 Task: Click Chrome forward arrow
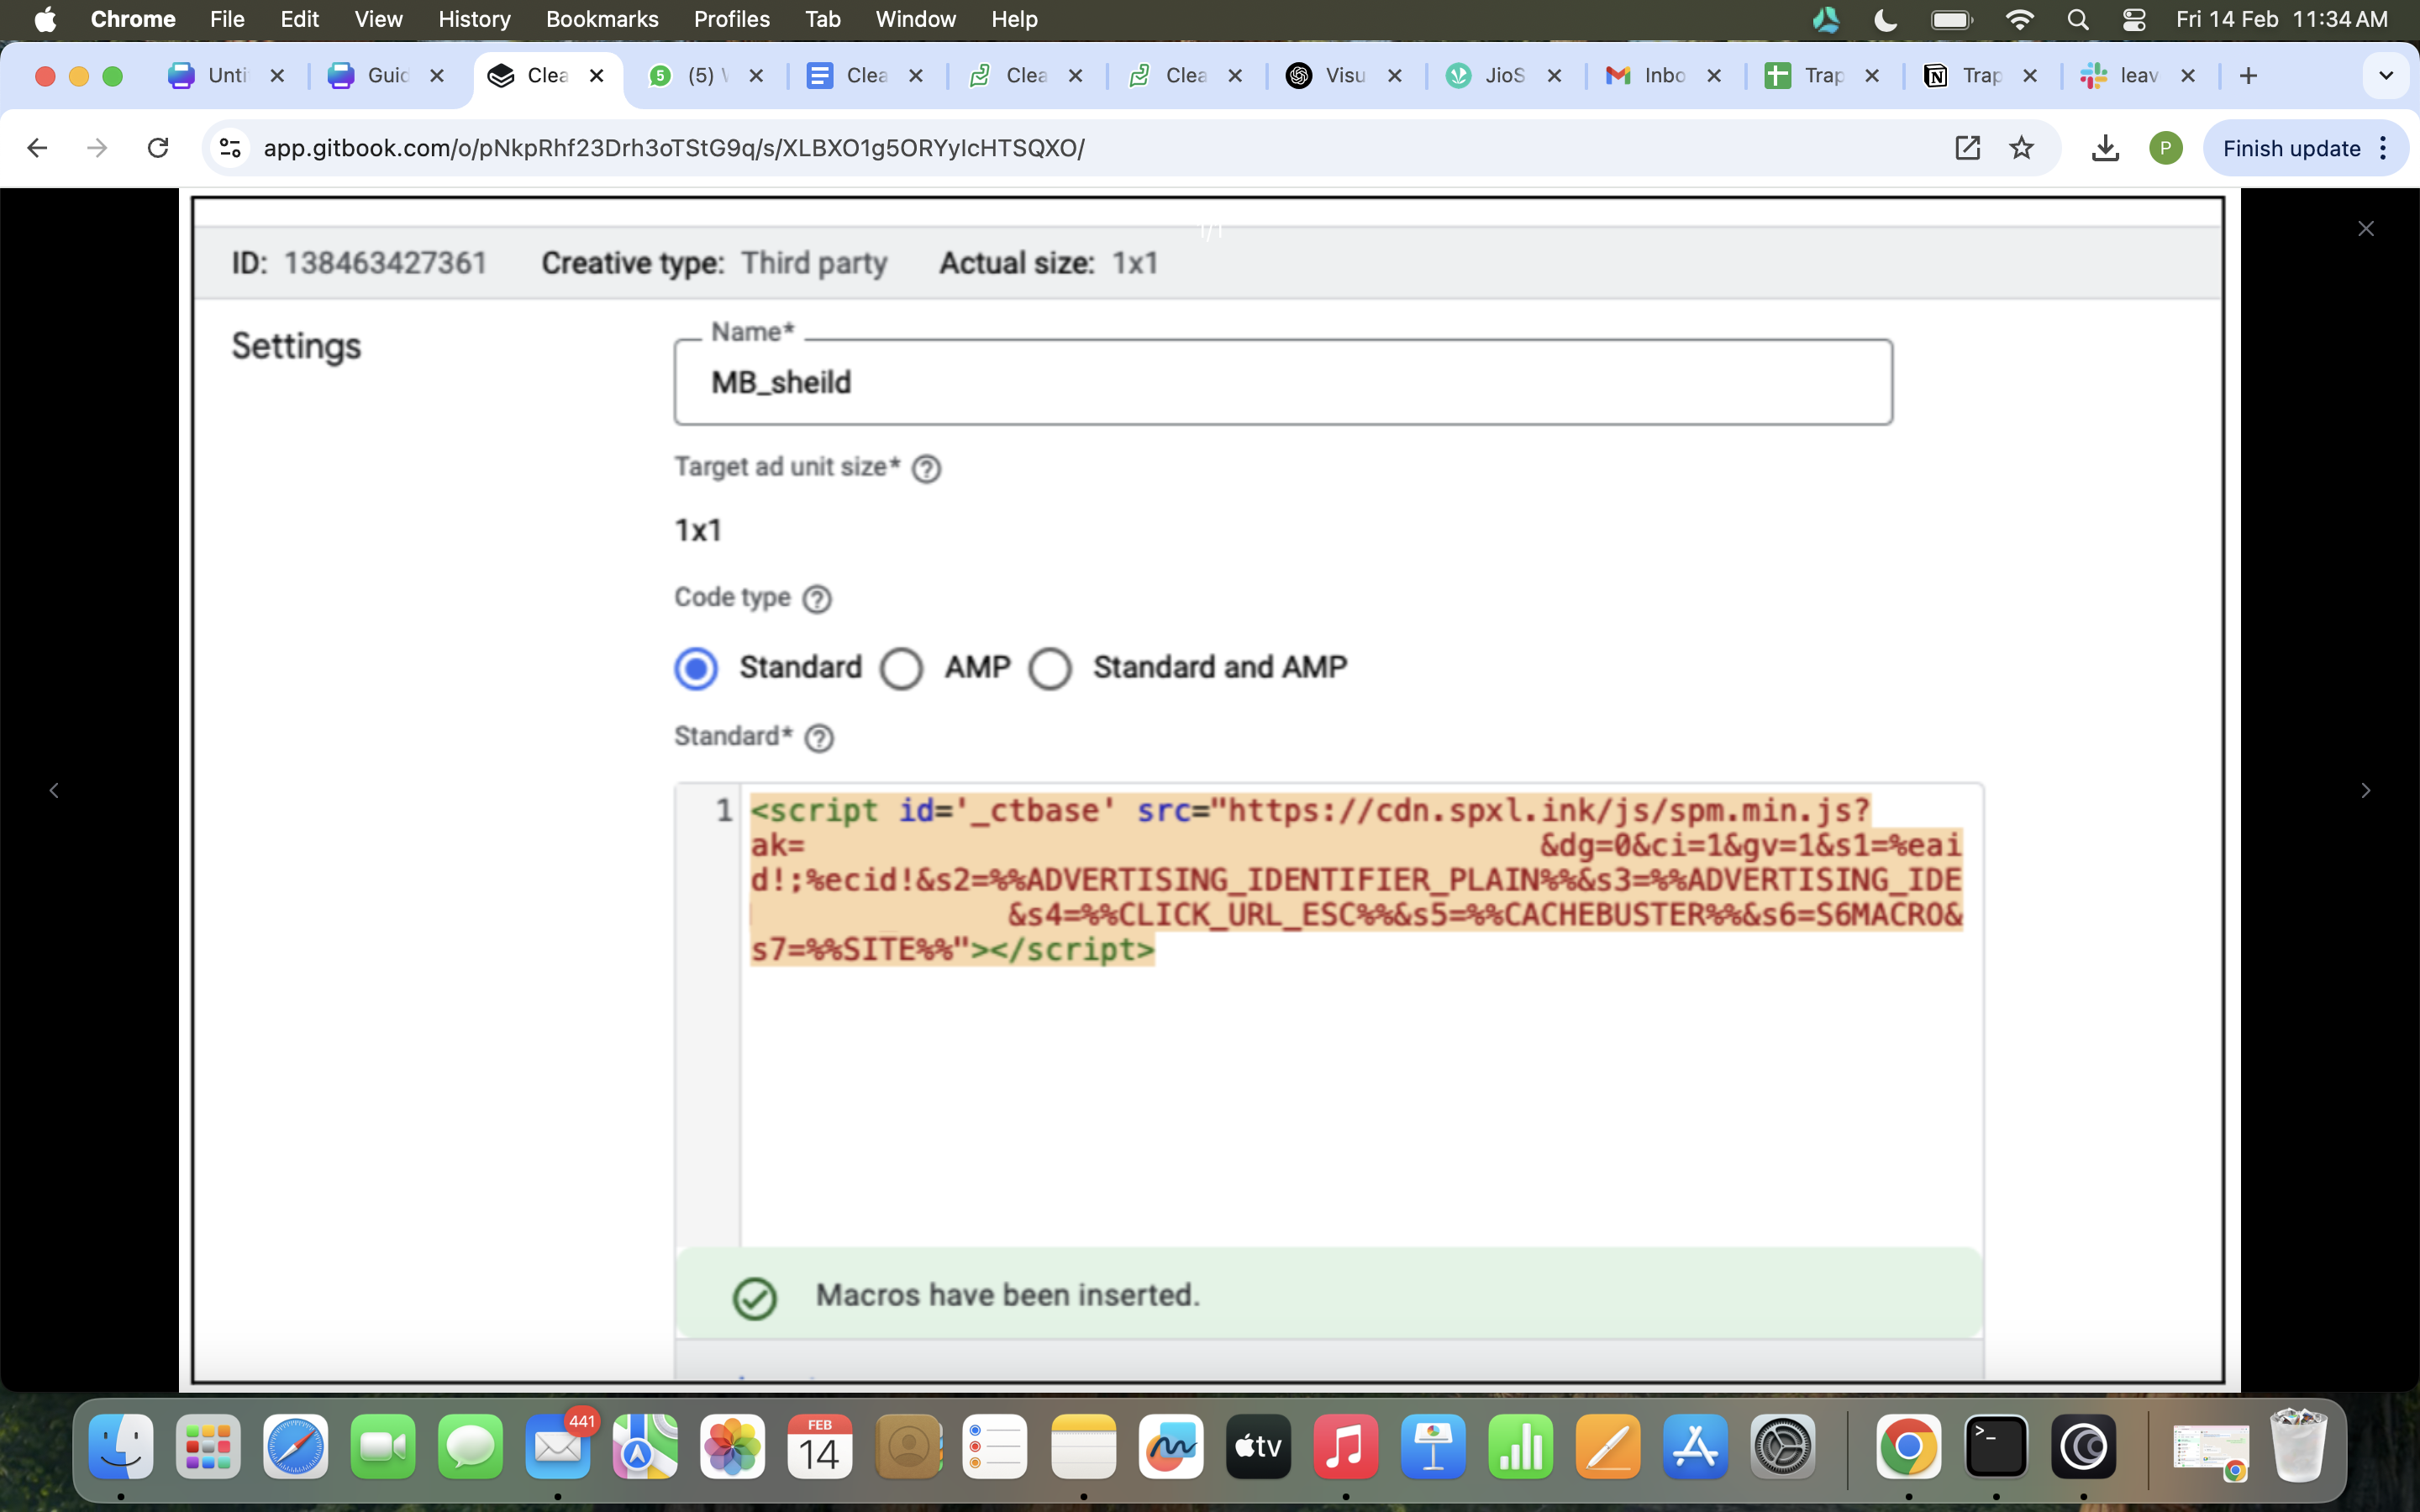coord(97,148)
